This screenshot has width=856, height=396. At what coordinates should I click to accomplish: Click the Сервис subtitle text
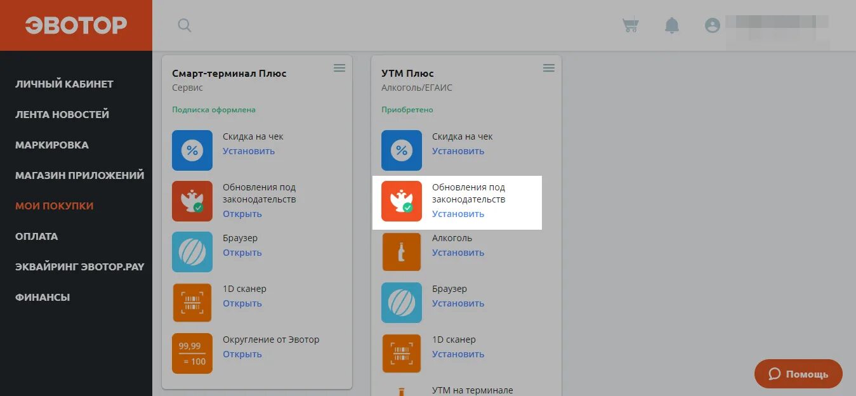(x=187, y=88)
